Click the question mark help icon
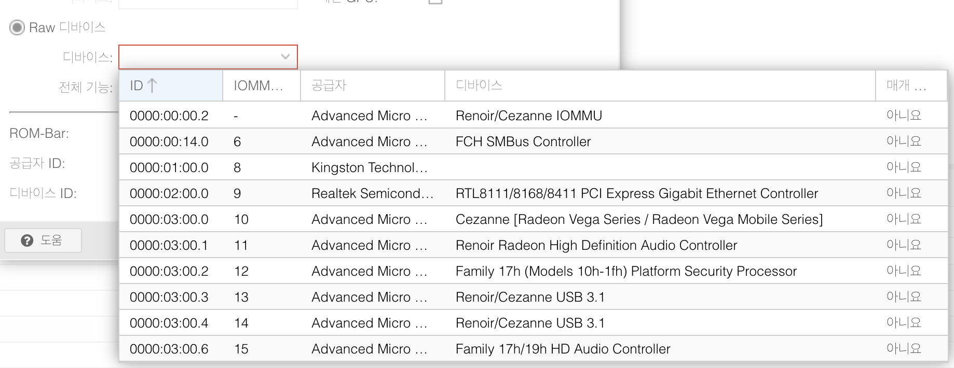 [27, 240]
